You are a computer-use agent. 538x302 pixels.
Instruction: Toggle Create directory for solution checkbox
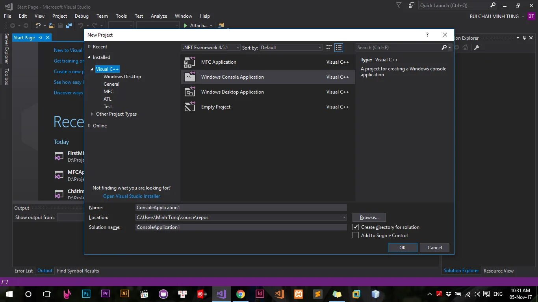pos(356,227)
